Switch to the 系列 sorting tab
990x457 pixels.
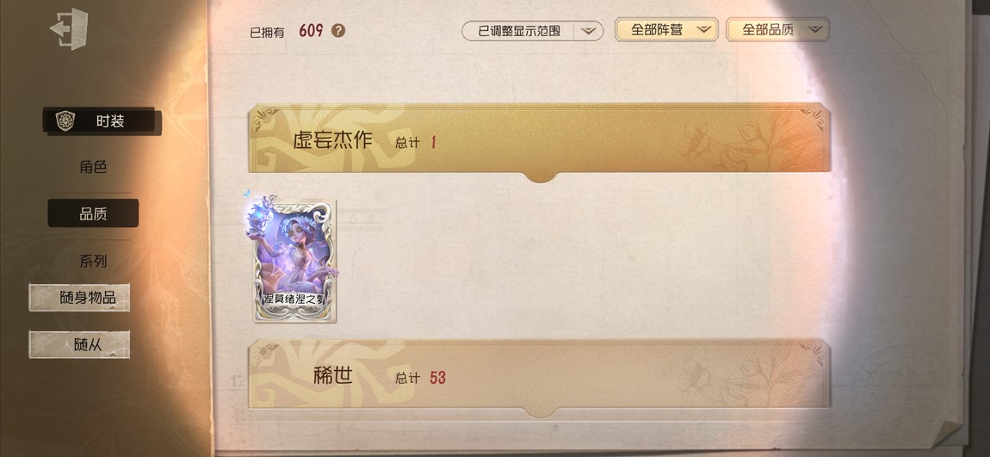93,261
